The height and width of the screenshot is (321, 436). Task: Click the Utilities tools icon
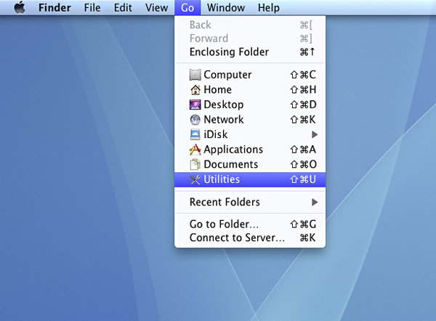195,179
